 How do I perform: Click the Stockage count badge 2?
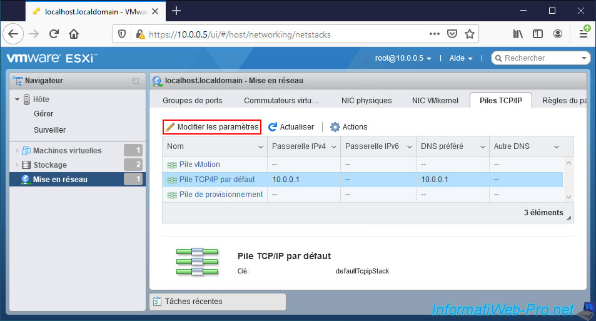(x=133, y=165)
